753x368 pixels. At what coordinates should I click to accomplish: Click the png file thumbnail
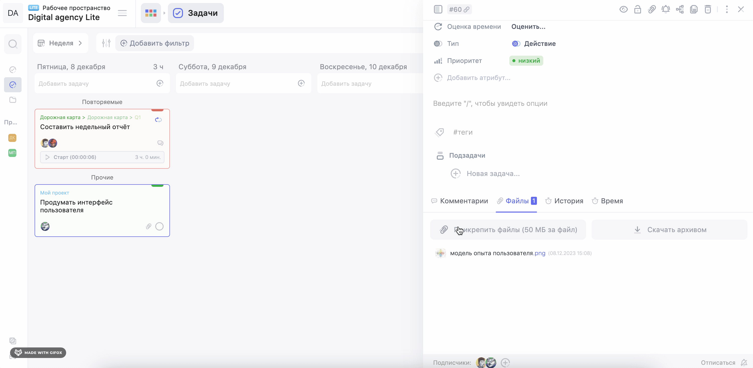[440, 253]
